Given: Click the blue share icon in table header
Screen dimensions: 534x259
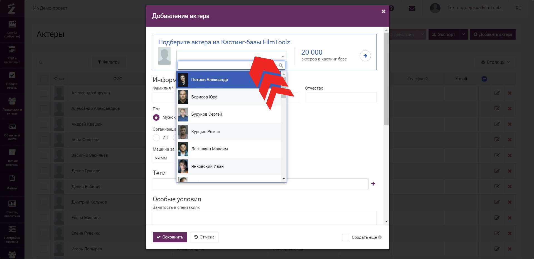Looking at the screenshot, I should click(x=484, y=79).
